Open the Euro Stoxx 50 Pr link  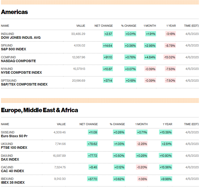pos(14,136)
